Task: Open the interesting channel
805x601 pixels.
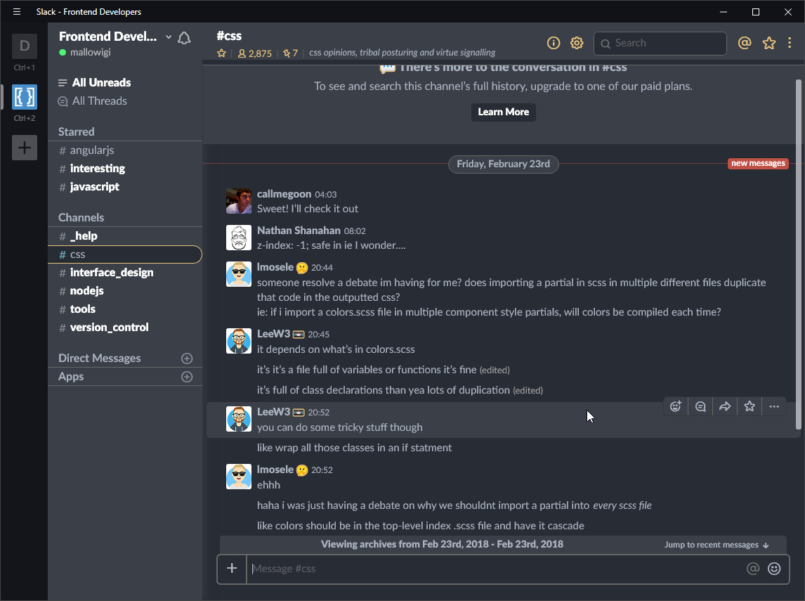Action: pyautogui.click(x=125, y=169)
